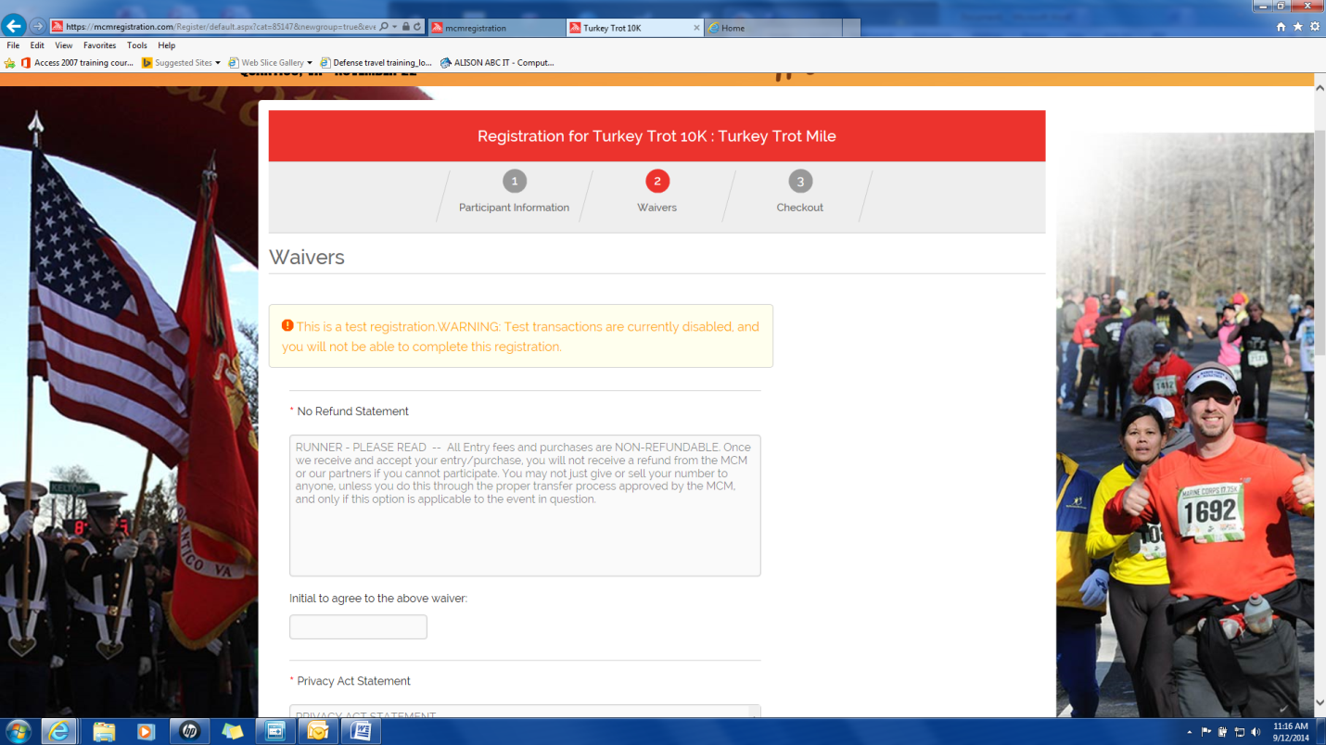Open Sticky Notes from the taskbar

tap(232, 731)
